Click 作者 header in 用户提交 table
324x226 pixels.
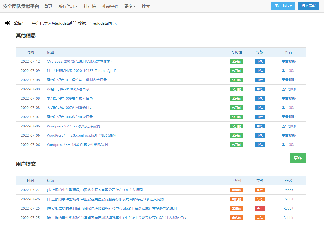[x=289, y=181]
